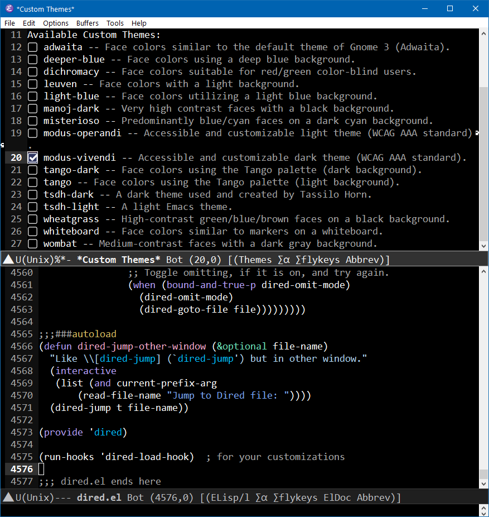
Task: Click up arrow of Custom Themes scrollbar
Action: click(x=483, y=33)
